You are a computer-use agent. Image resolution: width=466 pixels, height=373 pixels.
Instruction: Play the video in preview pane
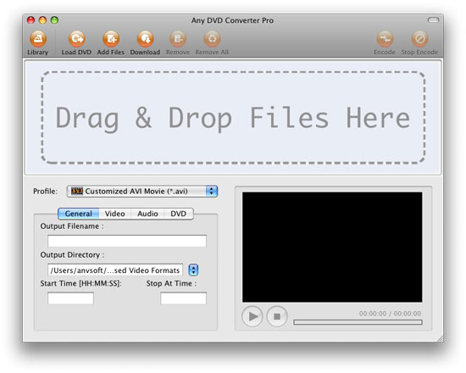(x=252, y=316)
